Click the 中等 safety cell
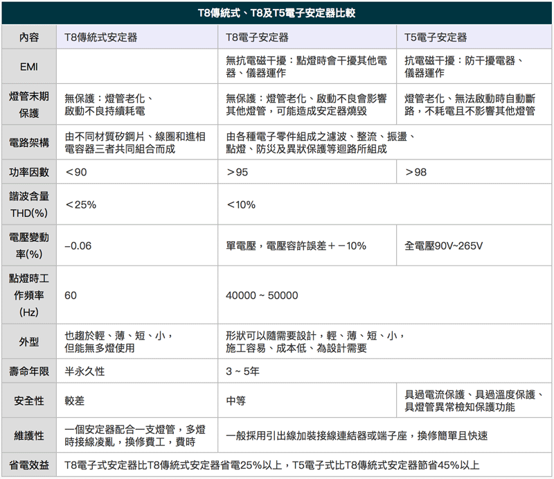The width and height of the screenshot is (554, 479). [x=236, y=401]
